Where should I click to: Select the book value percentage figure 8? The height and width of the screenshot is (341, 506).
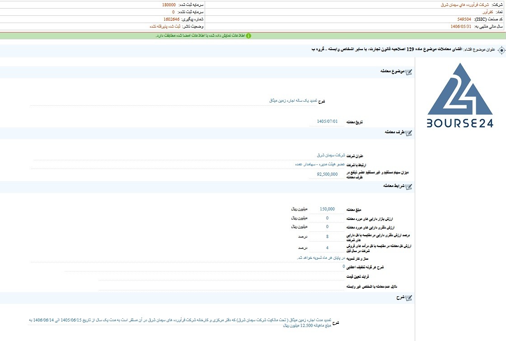click(x=327, y=237)
